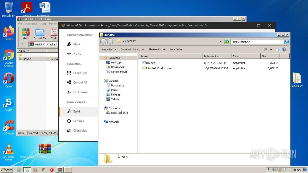Viewport: 308px width, 173px height.
Task: Refresh the HIVERAT folder view
Action: tap(226, 41)
